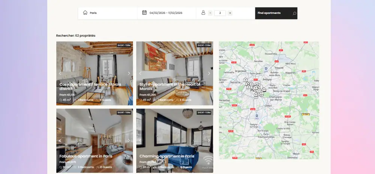Show next photo of Fabulous apartment card

coord(129,141)
